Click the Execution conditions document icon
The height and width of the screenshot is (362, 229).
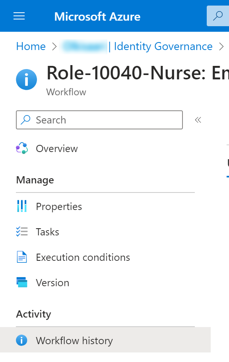tap(22, 257)
